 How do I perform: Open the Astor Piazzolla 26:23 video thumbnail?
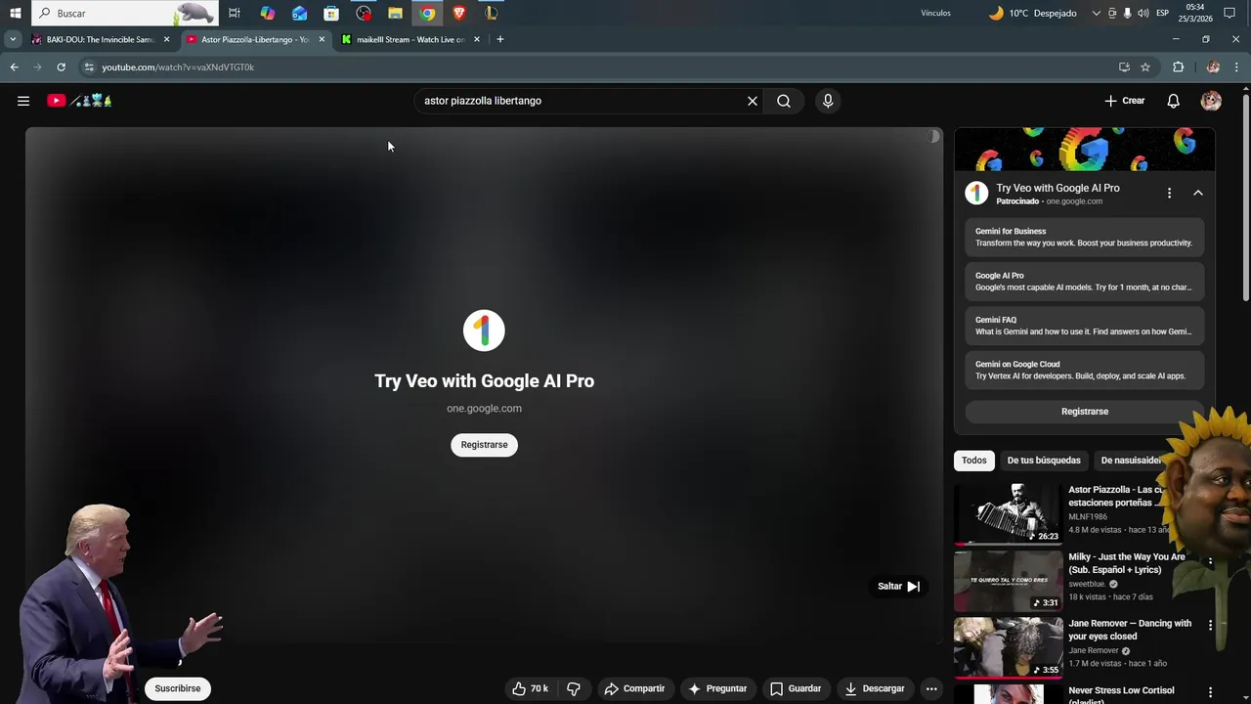point(1008,513)
